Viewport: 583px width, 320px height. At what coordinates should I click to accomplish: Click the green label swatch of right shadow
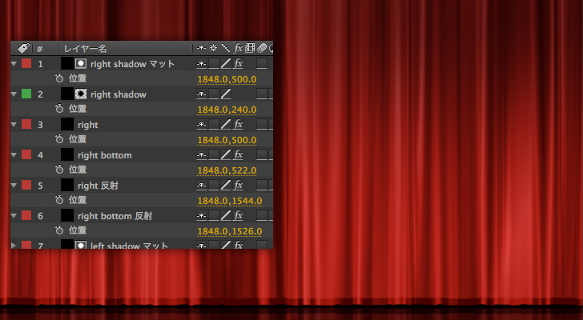(x=26, y=94)
